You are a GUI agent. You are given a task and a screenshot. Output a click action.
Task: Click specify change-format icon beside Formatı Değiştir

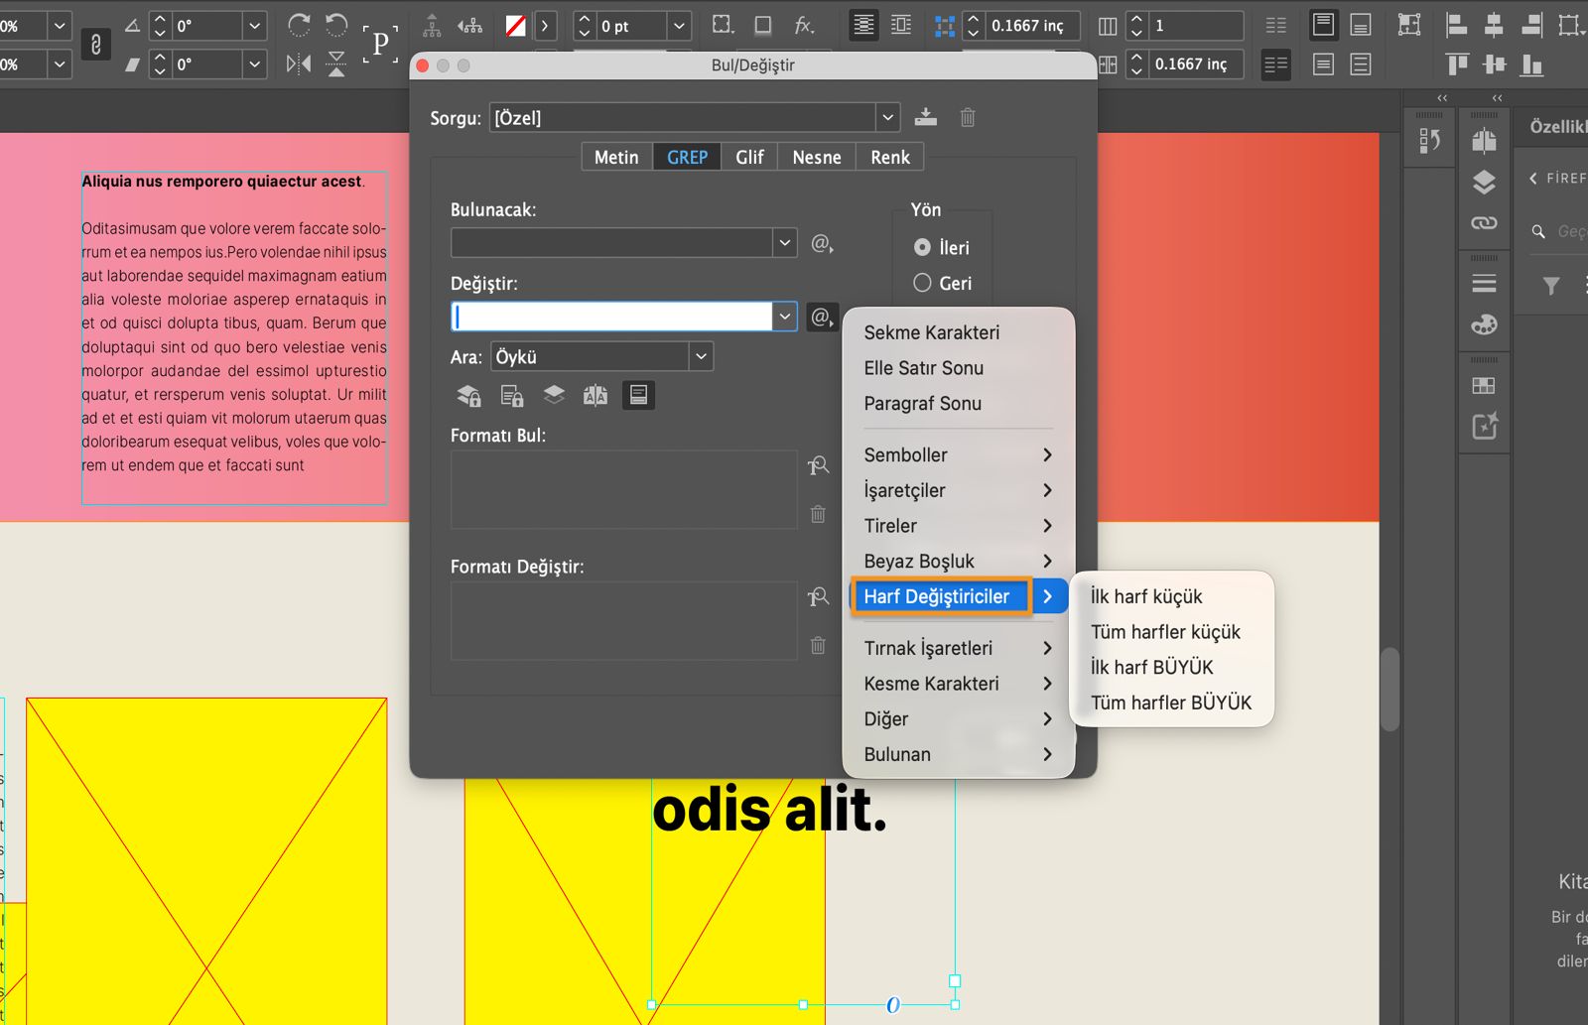tap(818, 596)
